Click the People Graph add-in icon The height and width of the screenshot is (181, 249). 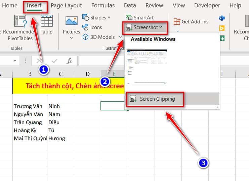(x=222, y=38)
